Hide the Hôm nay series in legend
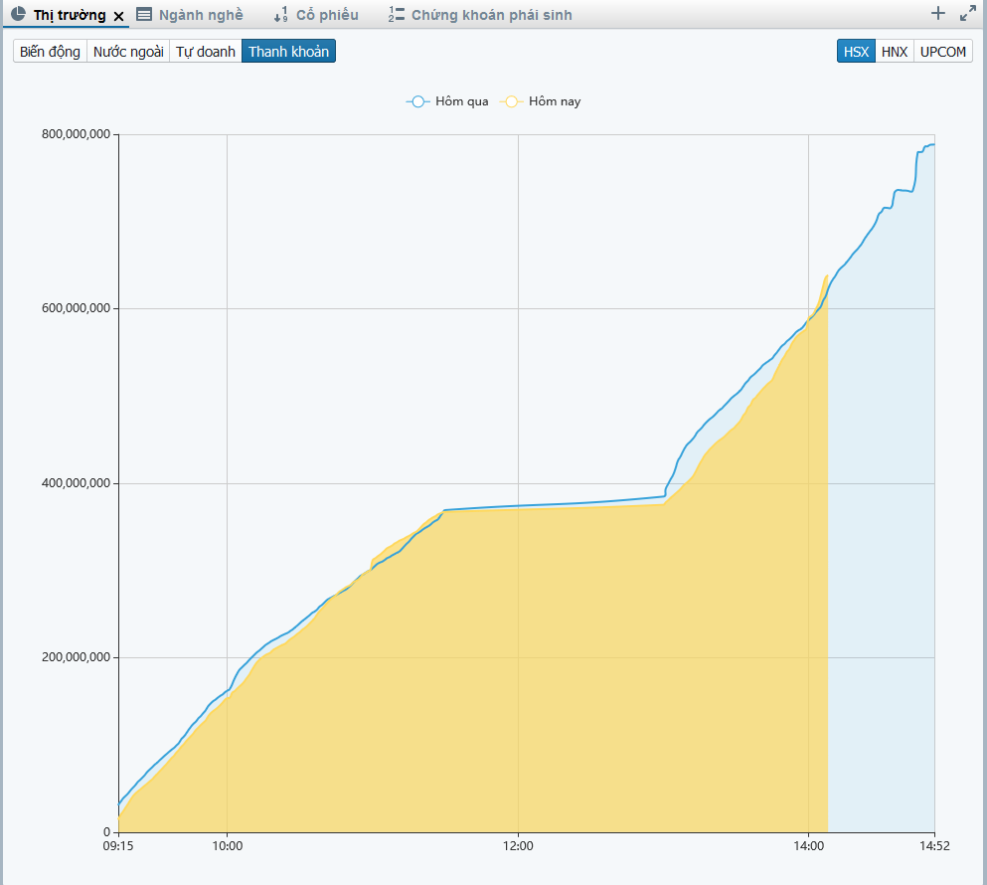987x885 pixels. [542, 101]
